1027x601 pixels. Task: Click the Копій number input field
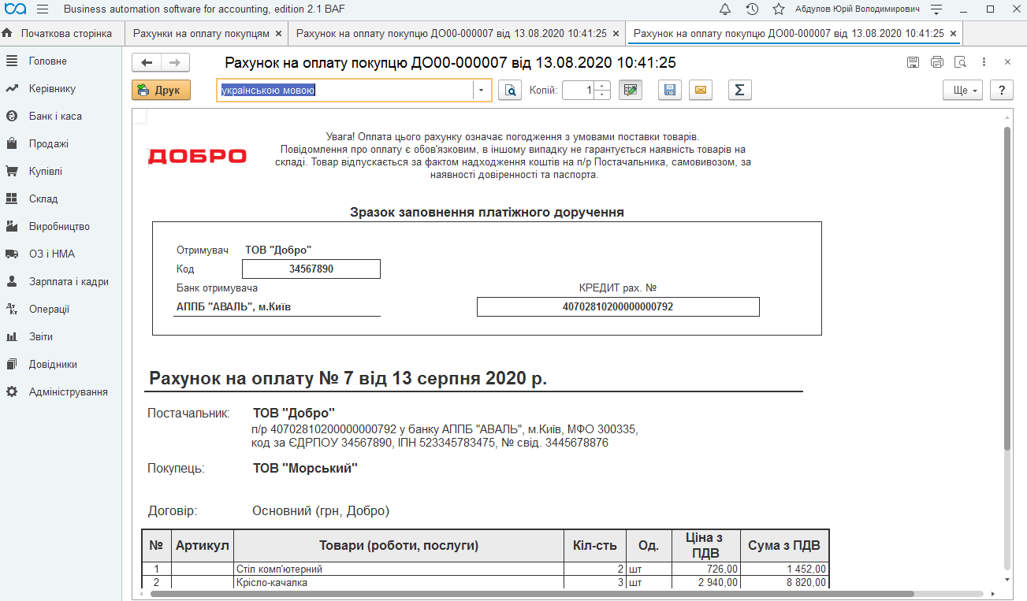coord(579,90)
